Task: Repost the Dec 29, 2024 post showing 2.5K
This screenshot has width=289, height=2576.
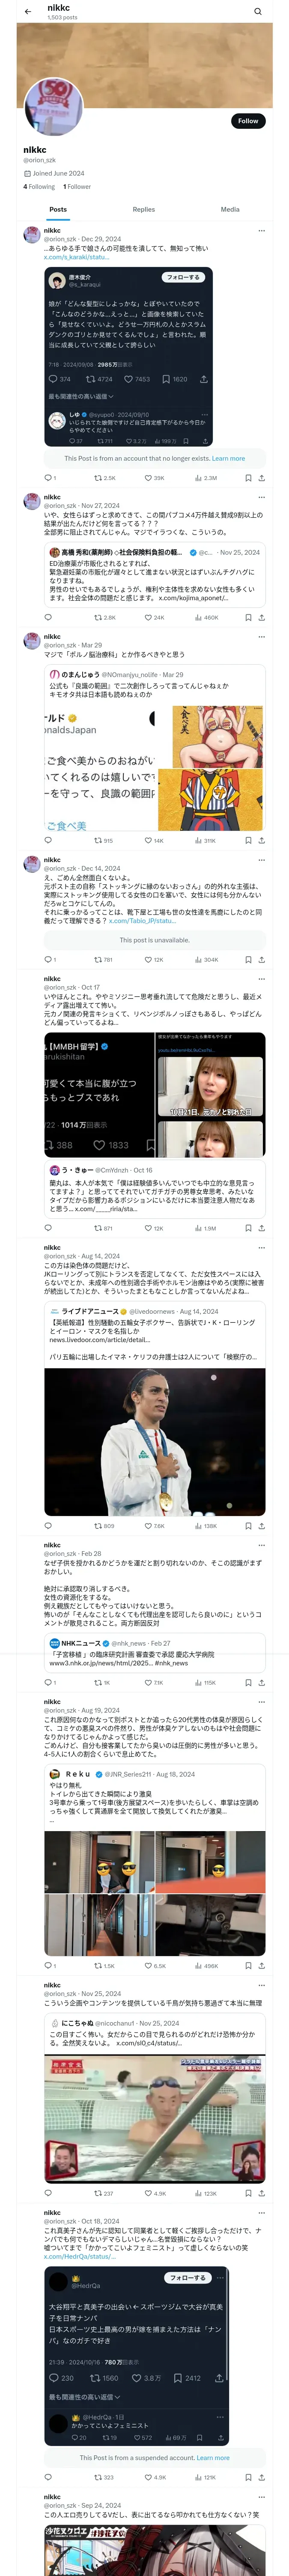Action: point(104,478)
